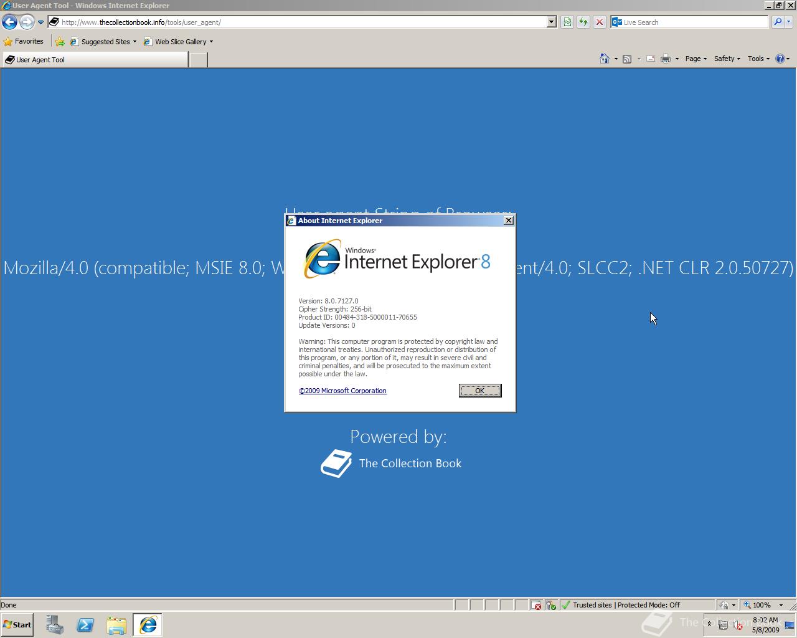Image resolution: width=797 pixels, height=638 pixels.
Task: Open the Page menu
Action: pyautogui.click(x=696, y=59)
